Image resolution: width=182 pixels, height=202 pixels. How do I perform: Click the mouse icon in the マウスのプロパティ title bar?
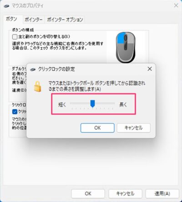point(6,6)
